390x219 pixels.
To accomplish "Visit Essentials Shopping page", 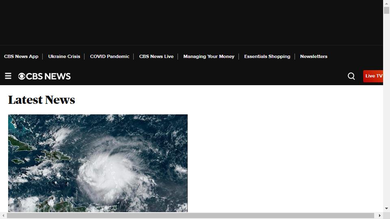I will (x=267, y=56).
